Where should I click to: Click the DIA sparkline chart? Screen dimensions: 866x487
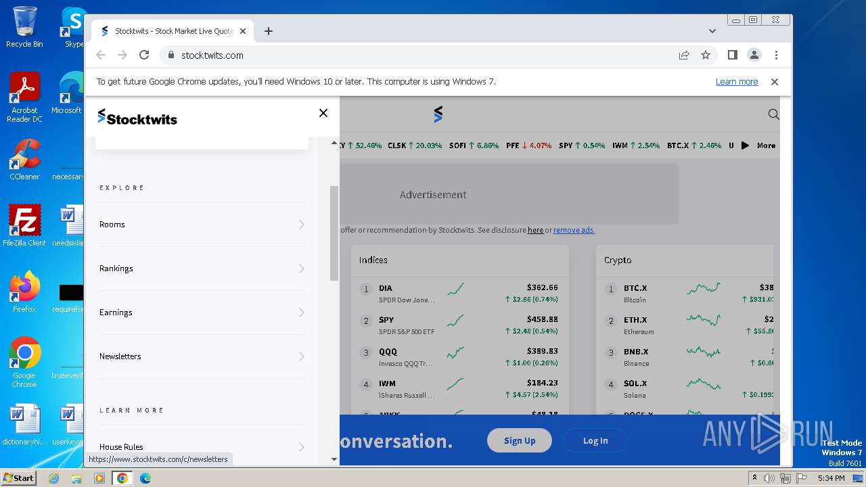[456, 289]
